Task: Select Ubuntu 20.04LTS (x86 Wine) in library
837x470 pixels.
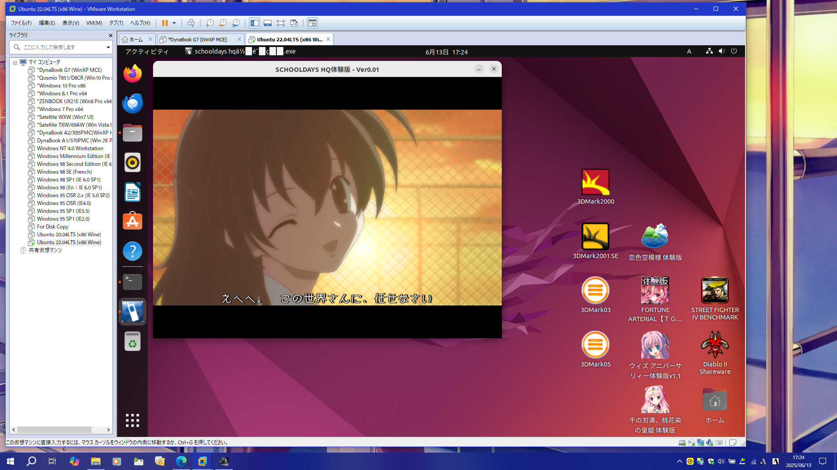Action: tap(69, 235)
